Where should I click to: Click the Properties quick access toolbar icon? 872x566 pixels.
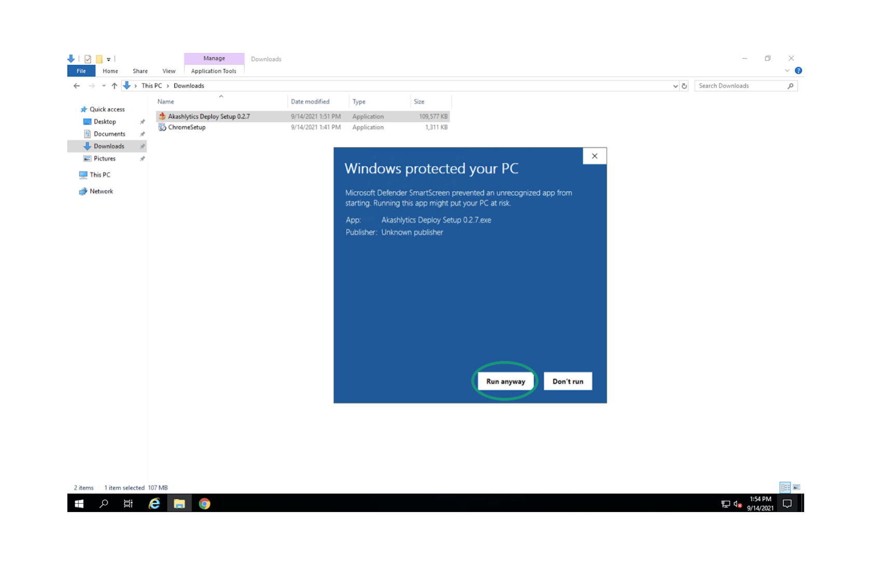tap(88, 59)
